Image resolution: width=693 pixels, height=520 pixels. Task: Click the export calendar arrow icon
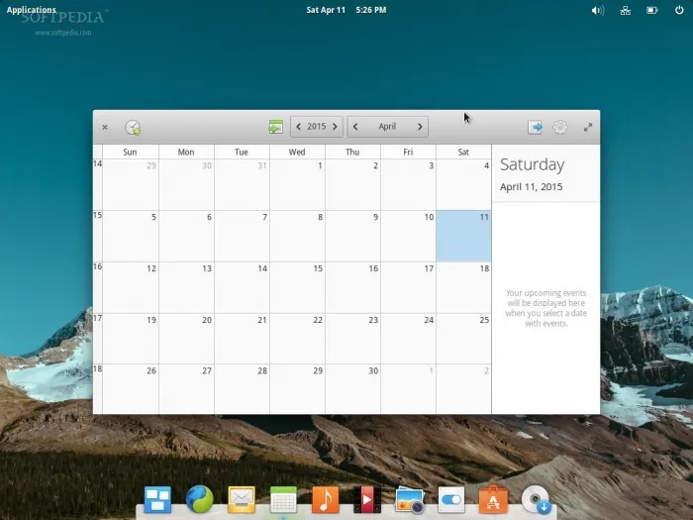536,128
